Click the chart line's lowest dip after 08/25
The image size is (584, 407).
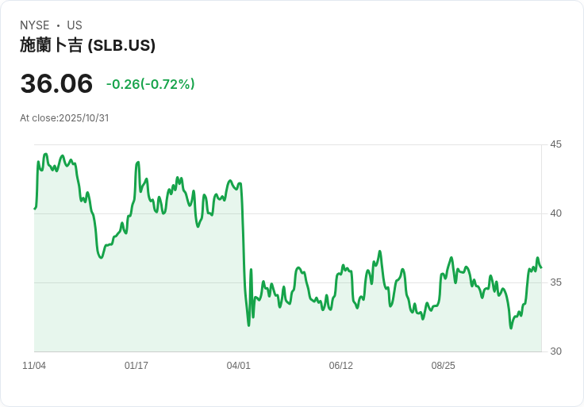pyautogui.click(x=511, y=328)
